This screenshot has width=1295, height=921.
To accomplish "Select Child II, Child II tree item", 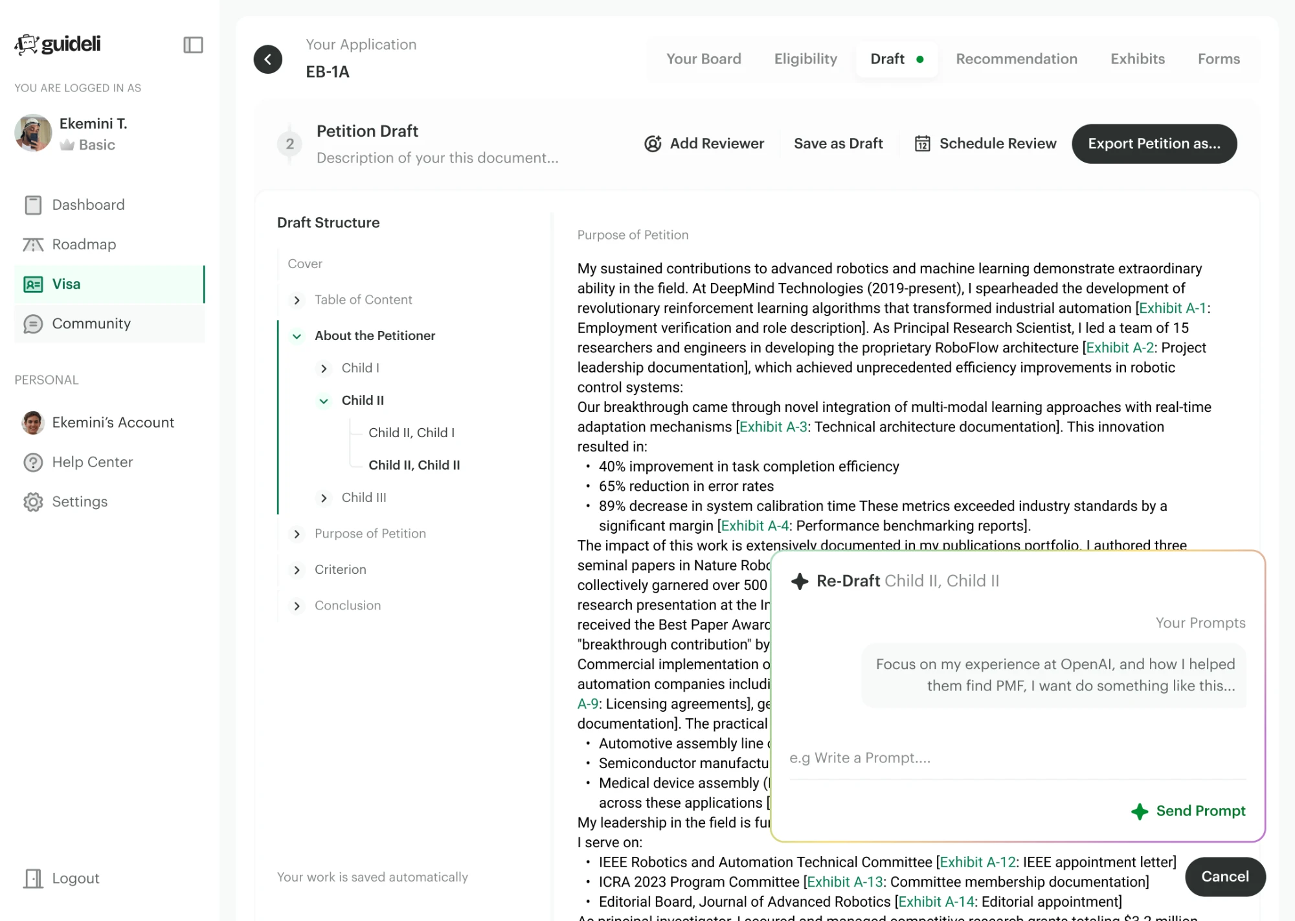I will (414, 465).
